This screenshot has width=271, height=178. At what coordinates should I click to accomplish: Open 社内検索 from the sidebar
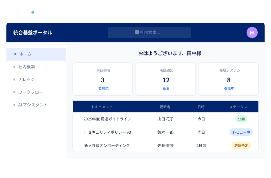point(26,67)
